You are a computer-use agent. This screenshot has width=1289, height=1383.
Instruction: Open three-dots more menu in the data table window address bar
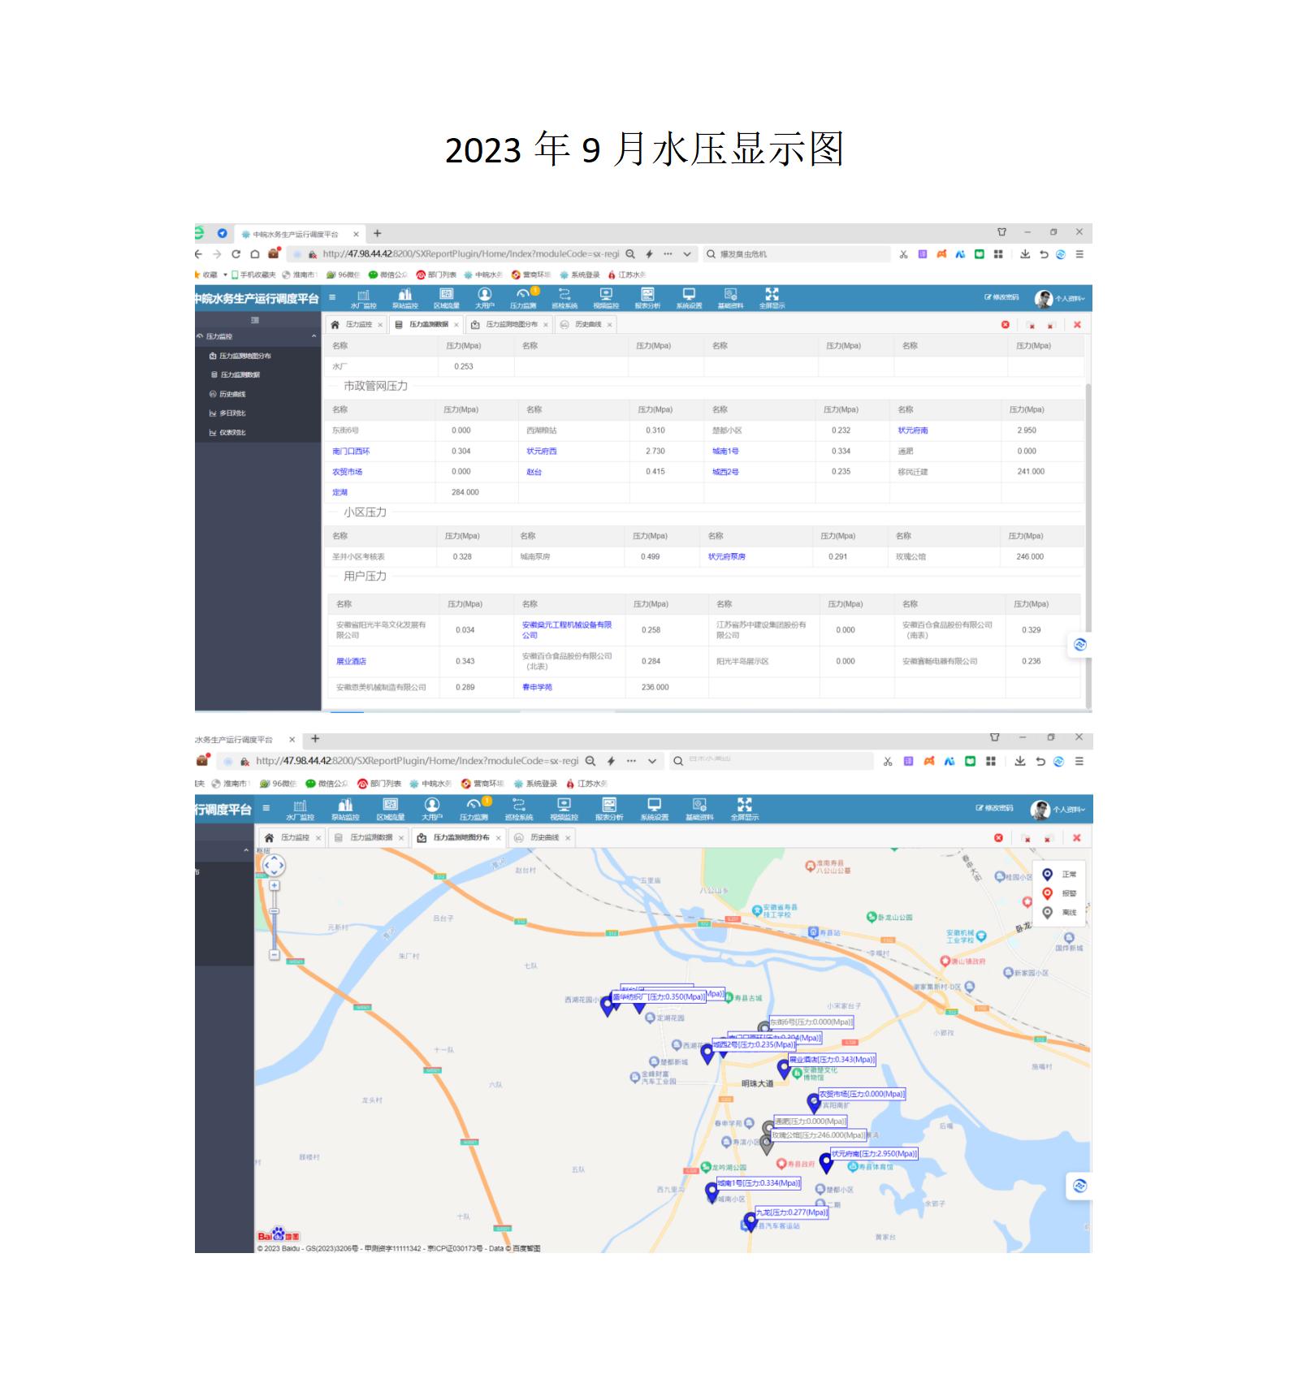(668, 254)
